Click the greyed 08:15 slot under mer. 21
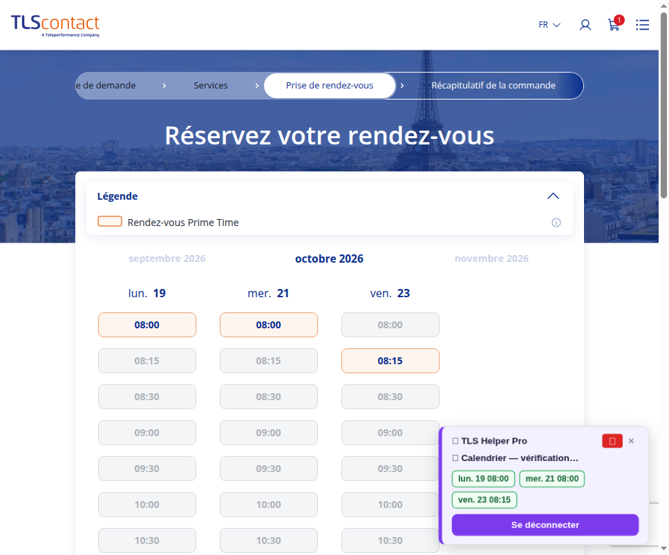 point(269,361)
